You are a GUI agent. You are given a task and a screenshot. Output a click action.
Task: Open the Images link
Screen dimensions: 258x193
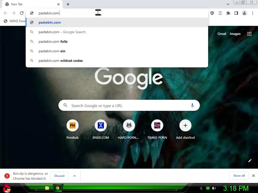point(235,34)
